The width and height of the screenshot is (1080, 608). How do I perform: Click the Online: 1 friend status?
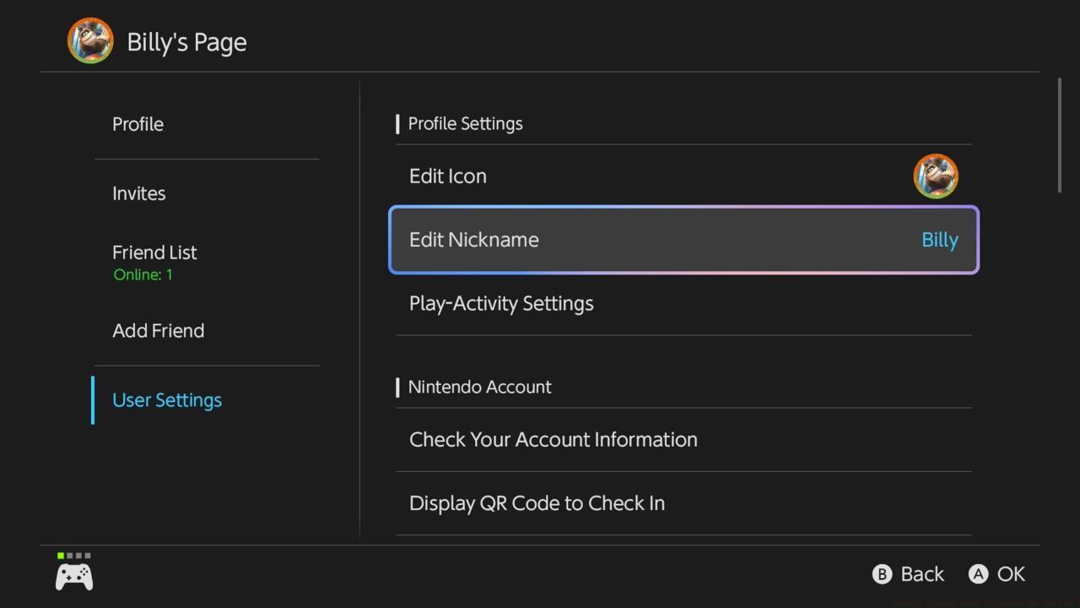click(x=143, y=274)
